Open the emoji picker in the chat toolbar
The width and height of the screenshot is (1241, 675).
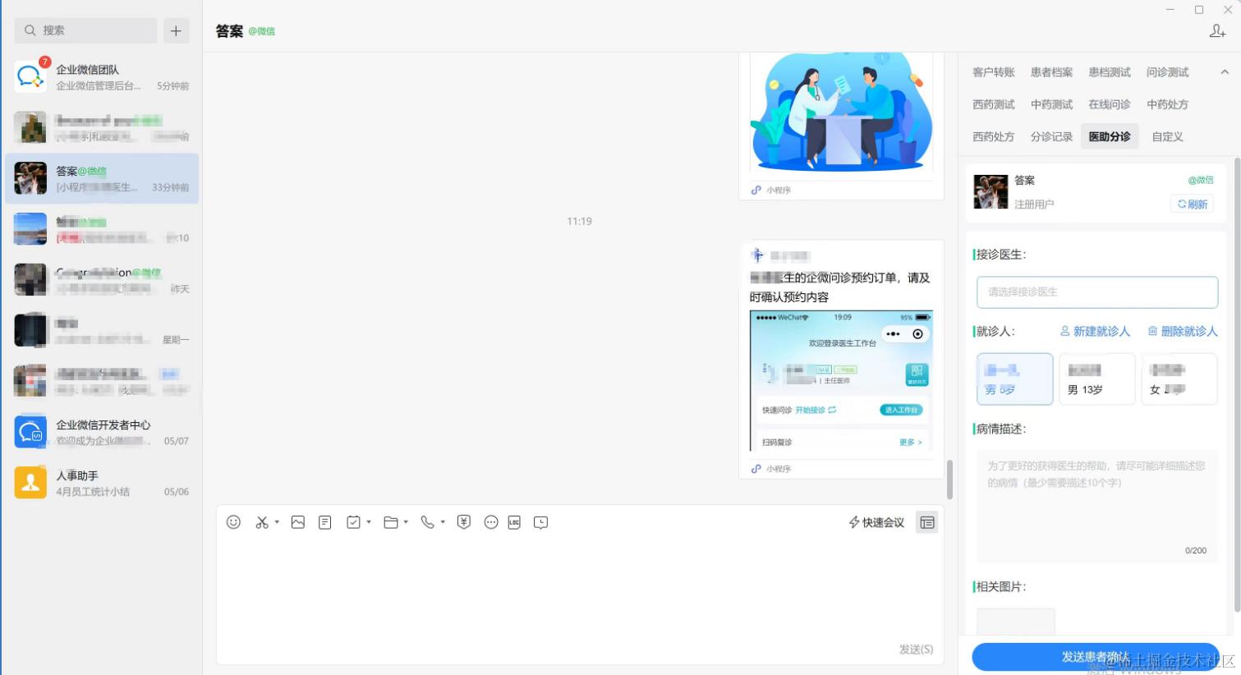[x=233, y=522]
